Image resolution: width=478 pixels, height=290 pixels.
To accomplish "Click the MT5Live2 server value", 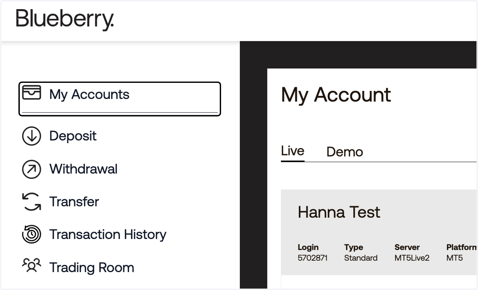I will pos(412,258).
